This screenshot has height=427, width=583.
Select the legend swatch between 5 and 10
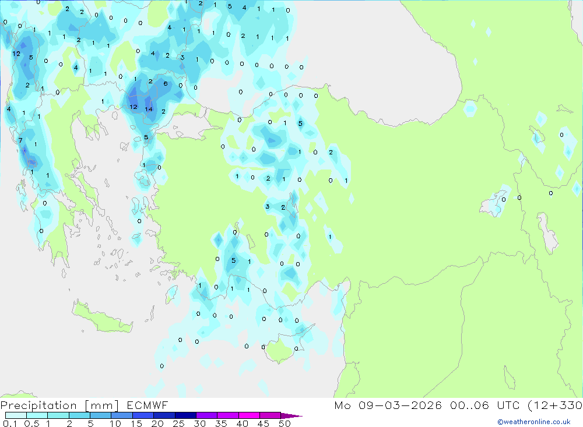click(100, 415)
